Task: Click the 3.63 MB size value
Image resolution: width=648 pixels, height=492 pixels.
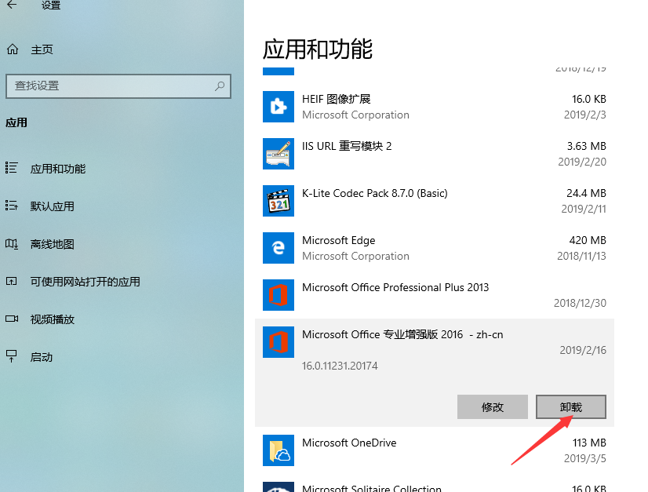Action: point(587,147)
